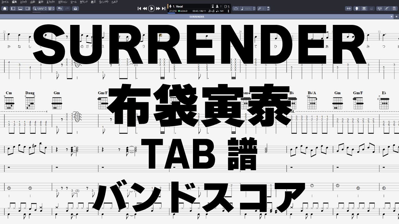399x224 pixels.
Task: Show the guitar fretboard view
Action: click(x=357, y=8)
